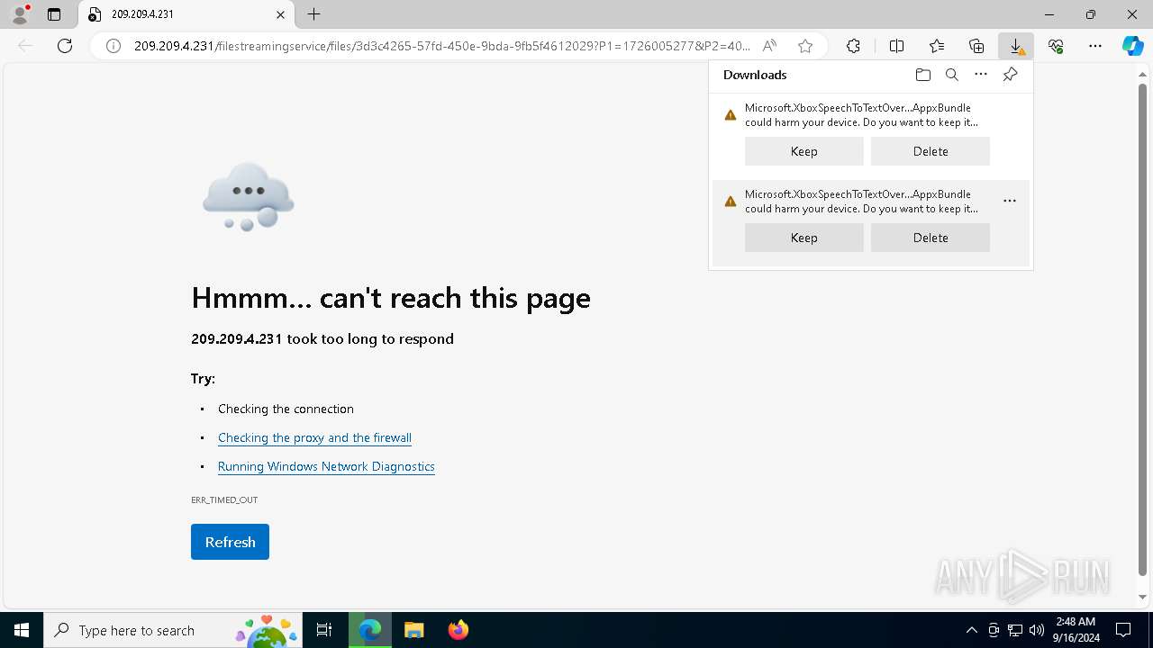This screenshot has height=648, width=1153.
Task: Open Firefox from the taskbar
Action: 458,630
